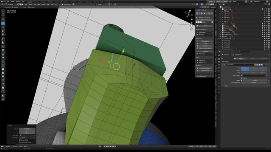Click the Mirror Object eyedropper icon
This screenshot has height=152, width=271.
(266, 76)
